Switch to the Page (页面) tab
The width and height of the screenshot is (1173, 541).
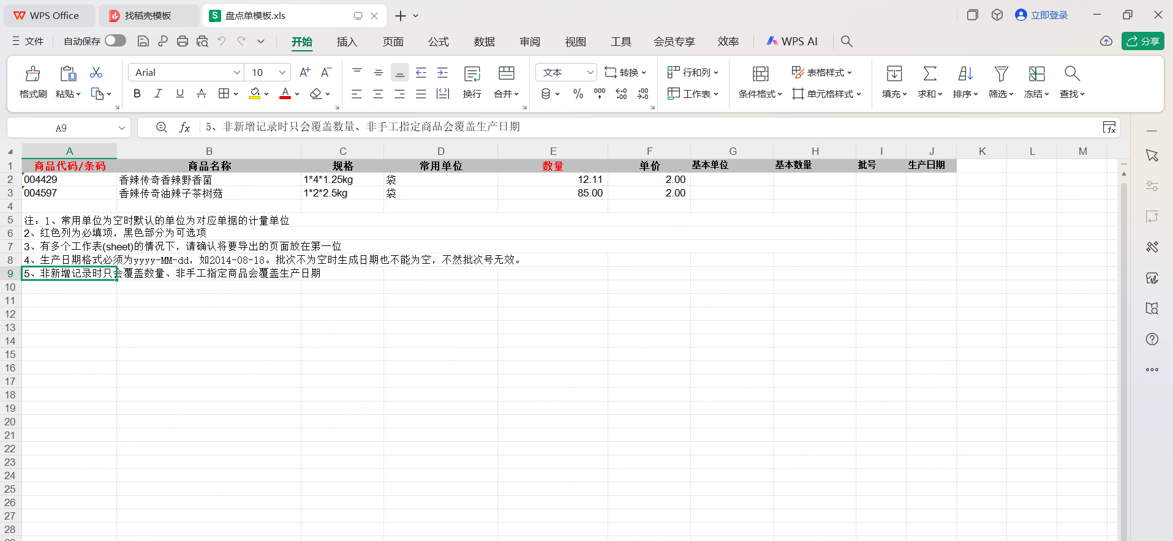coord(393,41)
